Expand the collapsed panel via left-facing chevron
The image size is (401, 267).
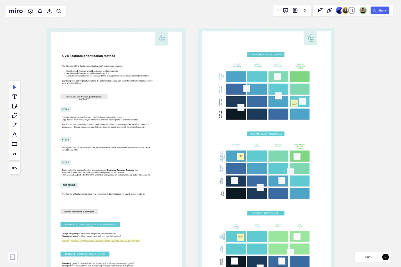[x=278, y=10]
